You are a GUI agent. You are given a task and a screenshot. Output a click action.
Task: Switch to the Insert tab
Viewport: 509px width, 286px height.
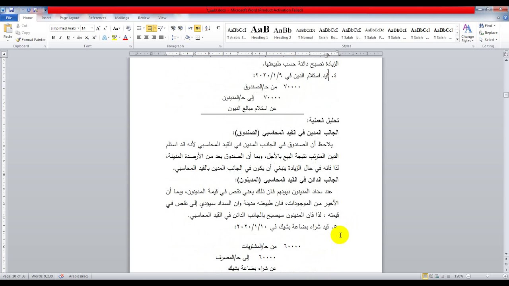[x=46, y=18]
